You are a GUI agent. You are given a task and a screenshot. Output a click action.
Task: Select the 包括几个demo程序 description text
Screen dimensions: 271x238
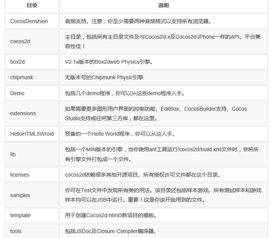[x=125, y=93]
